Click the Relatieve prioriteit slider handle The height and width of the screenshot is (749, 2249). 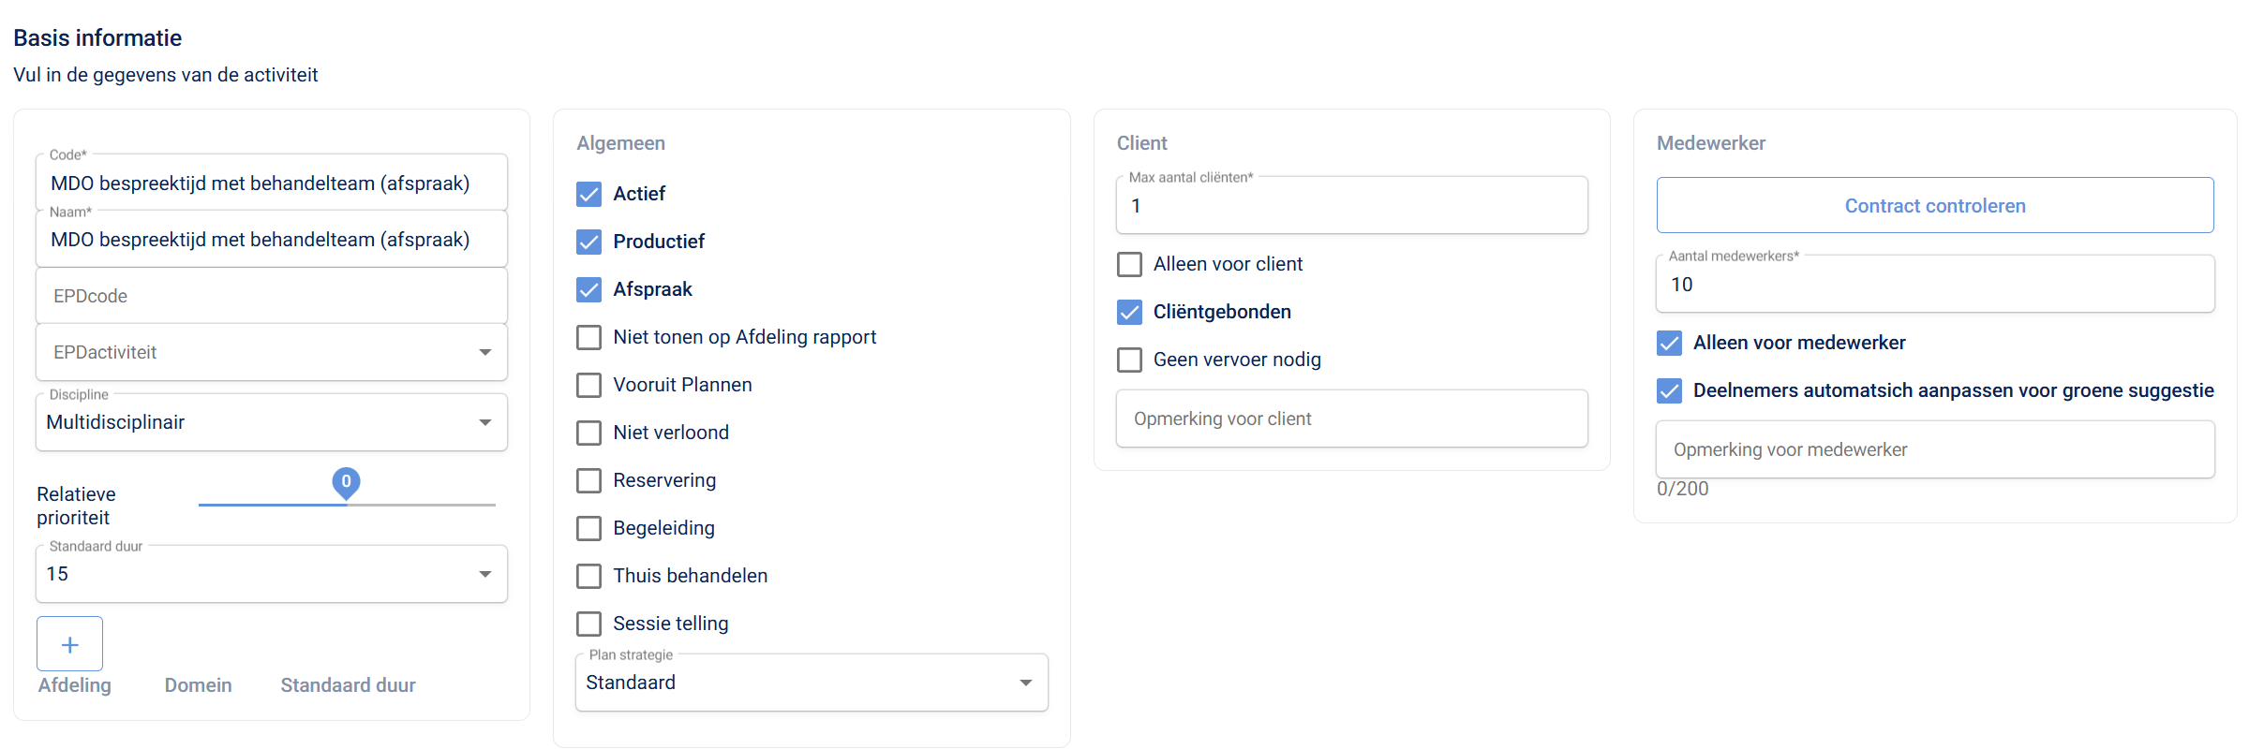pyautogui.click(x=346, y=483)
